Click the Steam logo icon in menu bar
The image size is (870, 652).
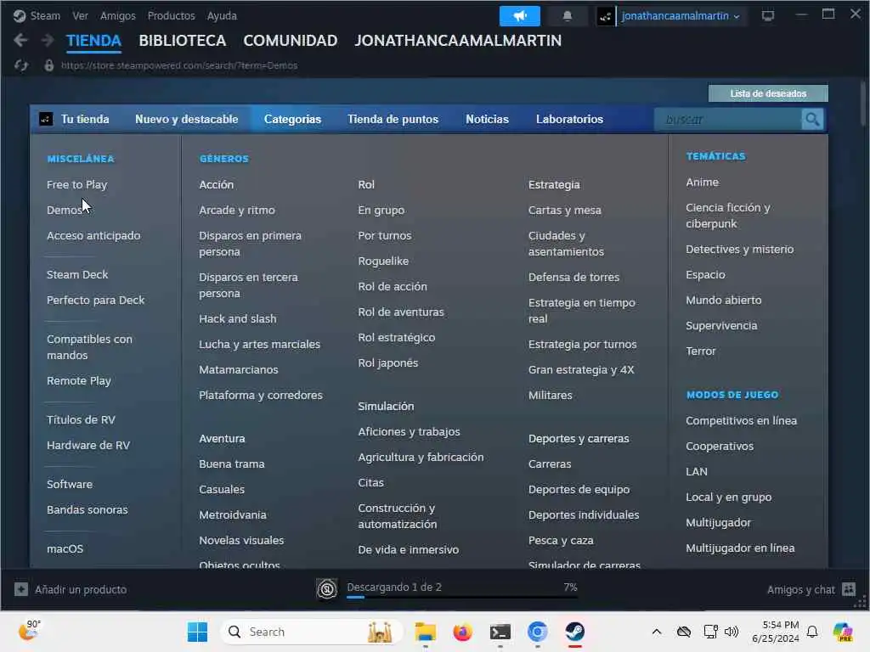pyautogui.click(x=20, y=15)
